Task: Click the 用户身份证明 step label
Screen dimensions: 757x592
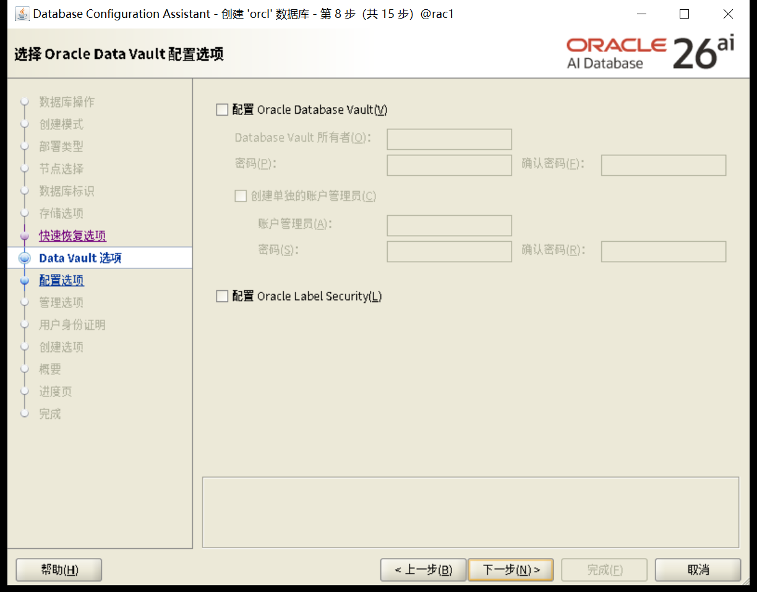Action: [72, 325]
